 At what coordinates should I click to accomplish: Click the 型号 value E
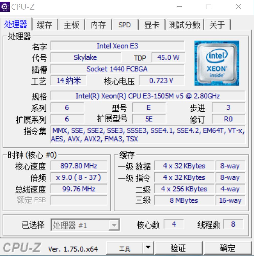point(149,107)
